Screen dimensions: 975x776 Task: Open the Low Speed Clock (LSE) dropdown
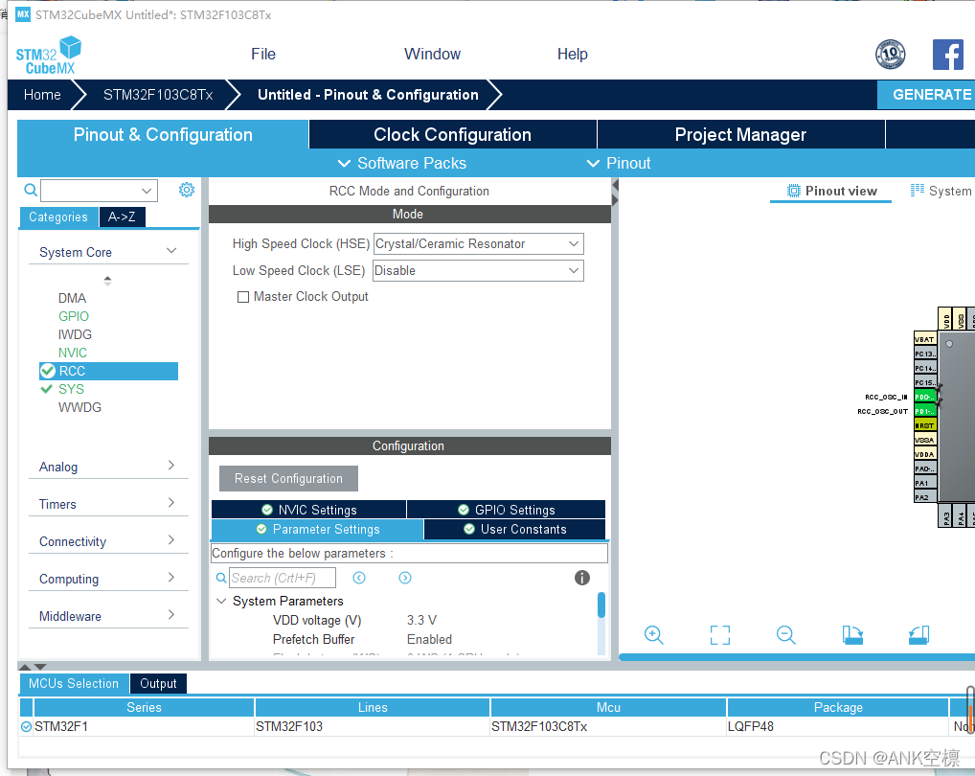478,270
